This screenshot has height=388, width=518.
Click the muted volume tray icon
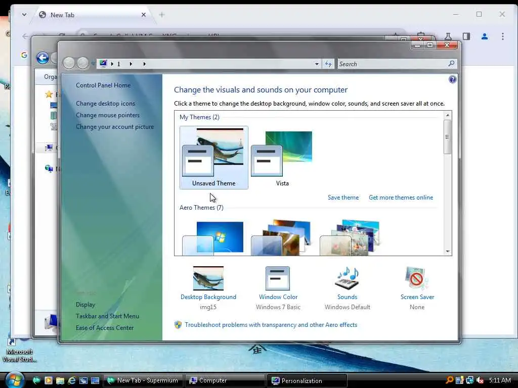pos(480,380)
